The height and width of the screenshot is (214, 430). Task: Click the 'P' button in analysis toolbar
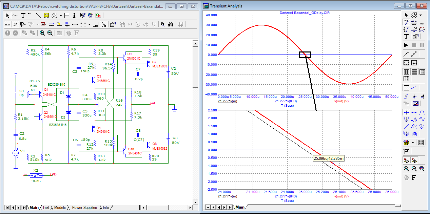(x=406, y=151)
